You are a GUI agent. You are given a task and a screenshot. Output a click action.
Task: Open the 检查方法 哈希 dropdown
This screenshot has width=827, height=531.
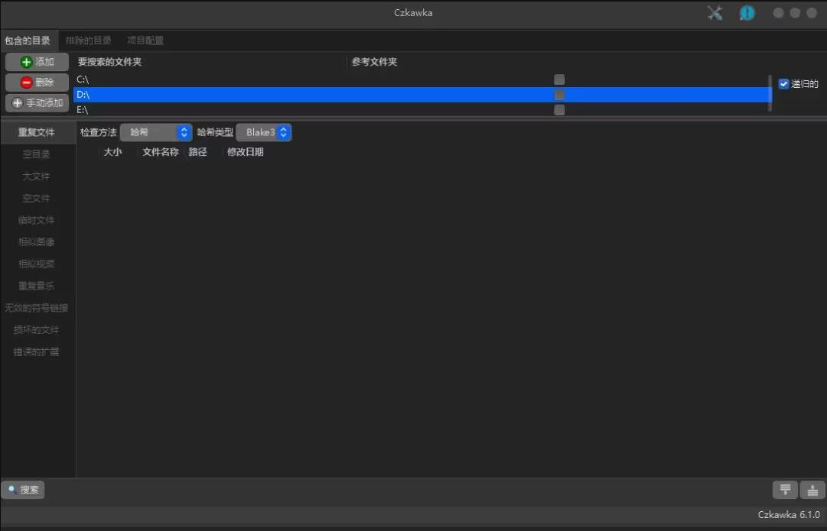156,132
